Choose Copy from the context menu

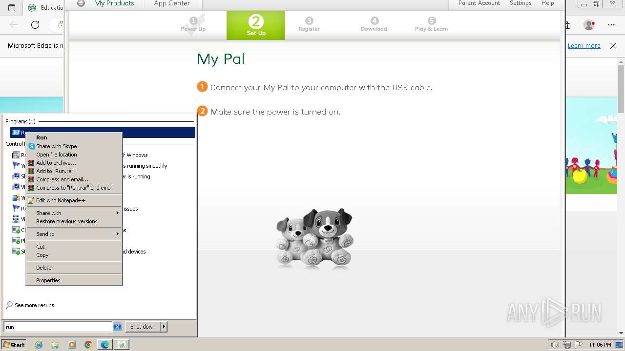coord(74,255)
